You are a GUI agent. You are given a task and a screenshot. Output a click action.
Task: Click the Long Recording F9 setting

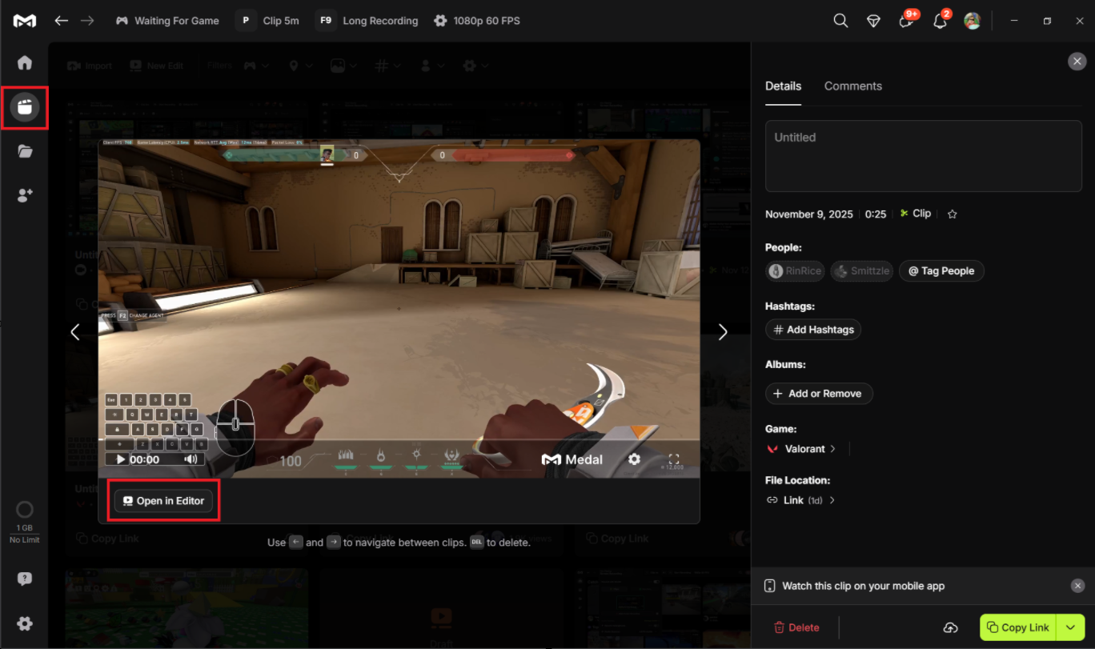point(367,21)
